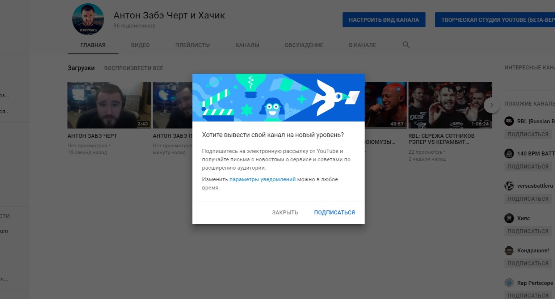Click the 16 секунд назад timestamp
Image resolution: width=555 pixels, height=299 pixels.
point(87,153)
